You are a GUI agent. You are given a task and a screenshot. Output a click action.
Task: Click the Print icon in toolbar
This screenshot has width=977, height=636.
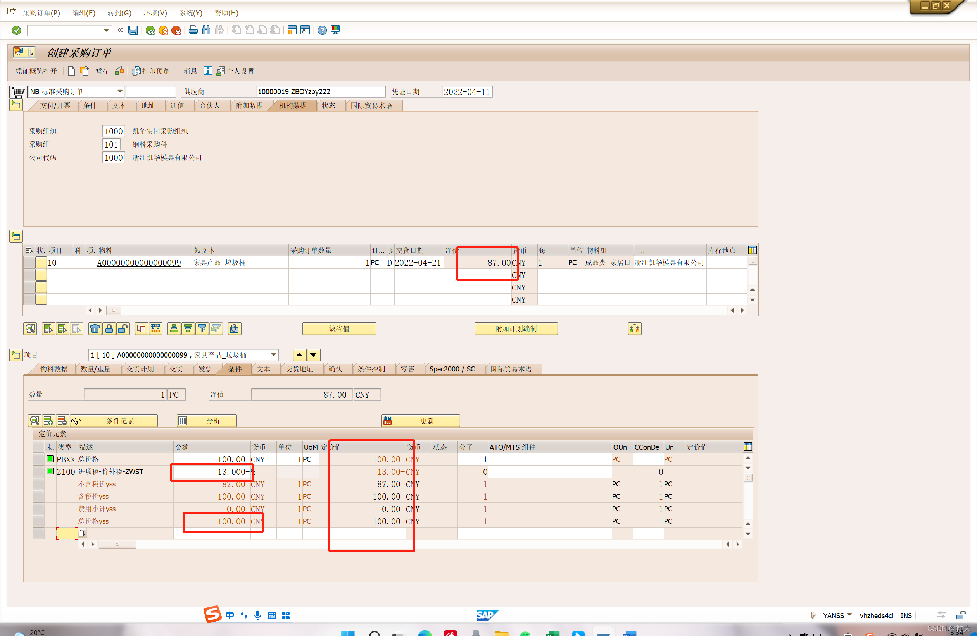(193, 30)
